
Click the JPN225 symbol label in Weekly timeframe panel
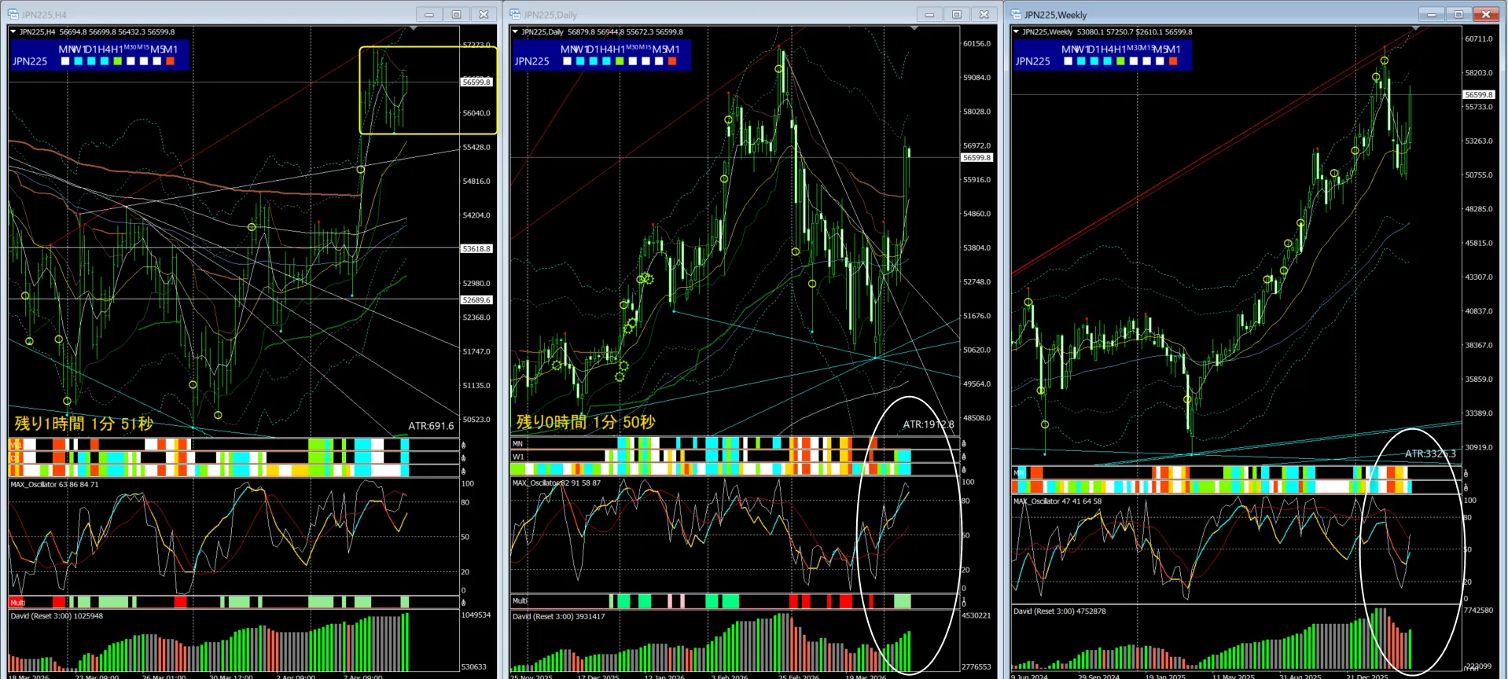[x=1032, y=61]
